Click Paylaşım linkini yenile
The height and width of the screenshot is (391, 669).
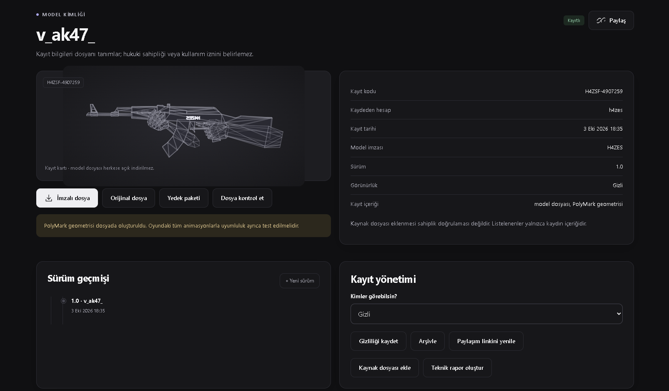(486, 341)
